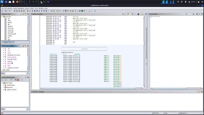Click the camera snapshot icon in Listing header
This screenshot has width=204, height=115.
(138, 14)
